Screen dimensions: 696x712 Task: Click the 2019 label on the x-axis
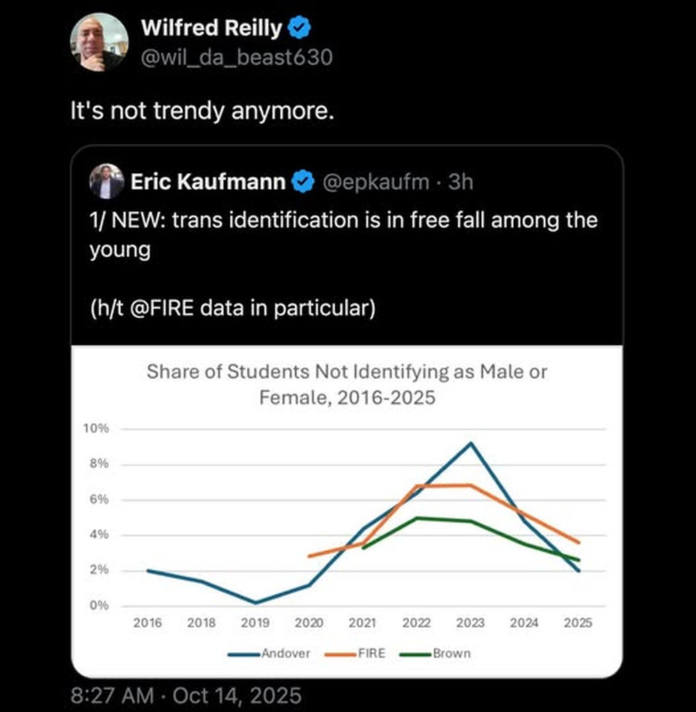point(255,623)
